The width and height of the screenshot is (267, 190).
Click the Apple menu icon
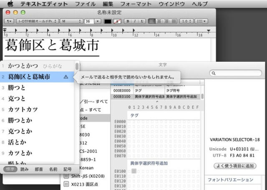coord(10,4)
